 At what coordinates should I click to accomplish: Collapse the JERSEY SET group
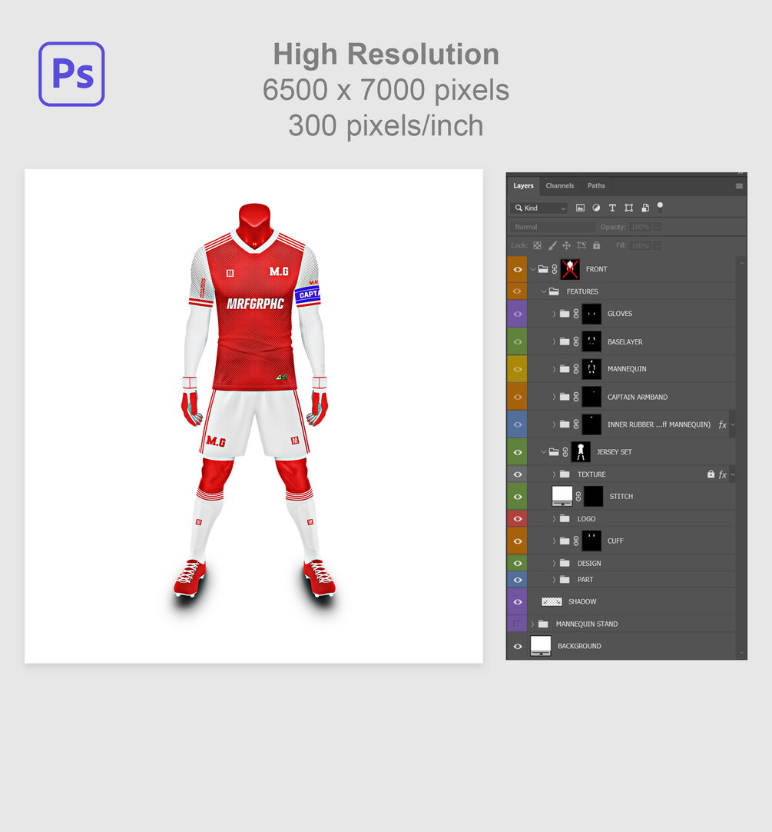544,452
